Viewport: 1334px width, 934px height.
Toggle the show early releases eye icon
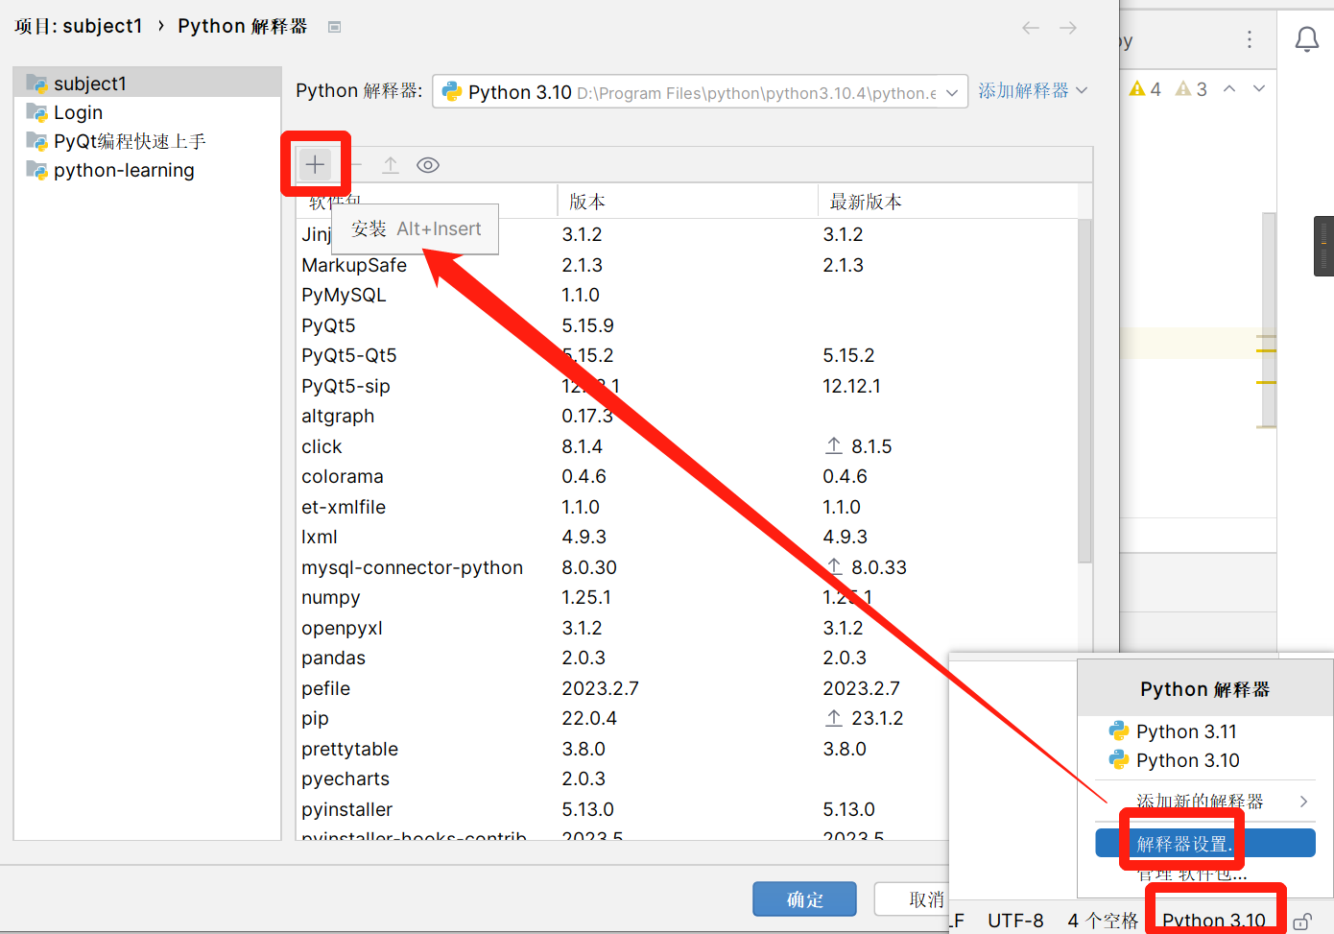pyautogui.click(x=428, y=165)
